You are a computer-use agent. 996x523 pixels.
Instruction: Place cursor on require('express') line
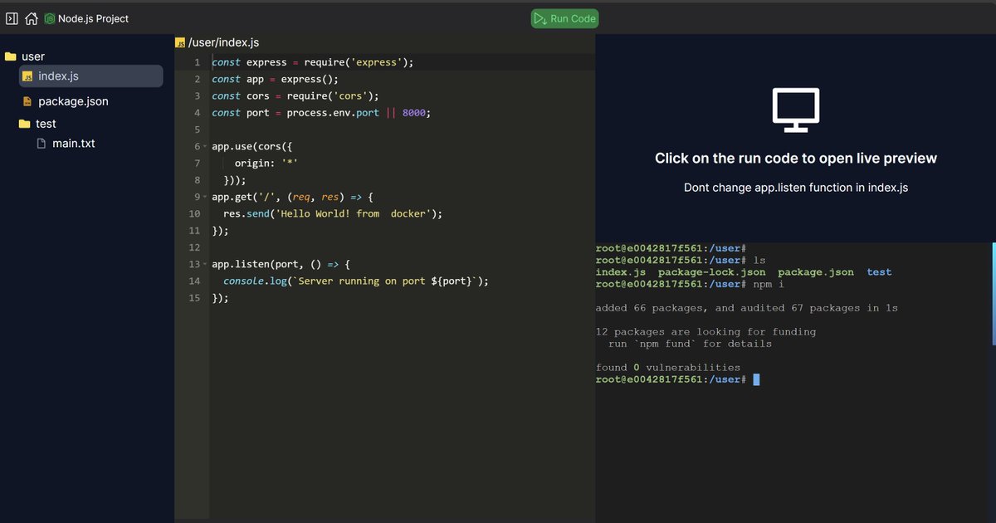(312, 62)
